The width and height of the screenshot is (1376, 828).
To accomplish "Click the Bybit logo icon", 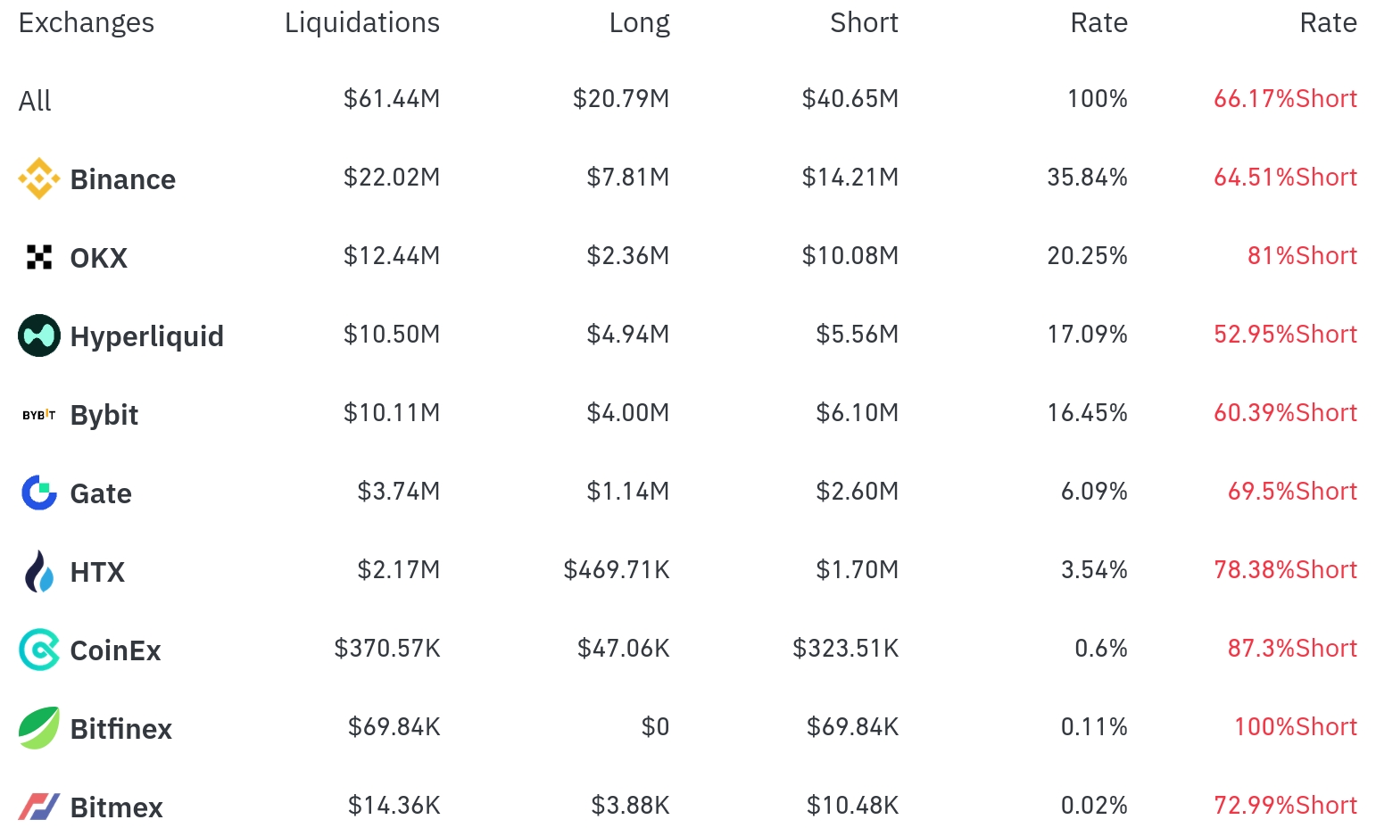I will click(38, 415).
